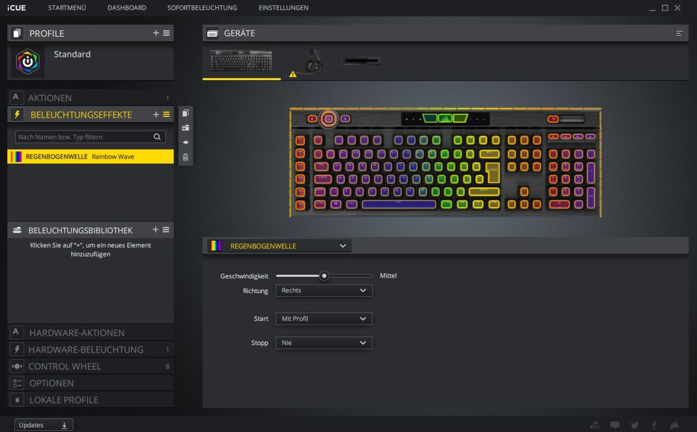Click the 24-hour support headset icon
Viewport: 697px width, 432px height.
tap(595, 425)
